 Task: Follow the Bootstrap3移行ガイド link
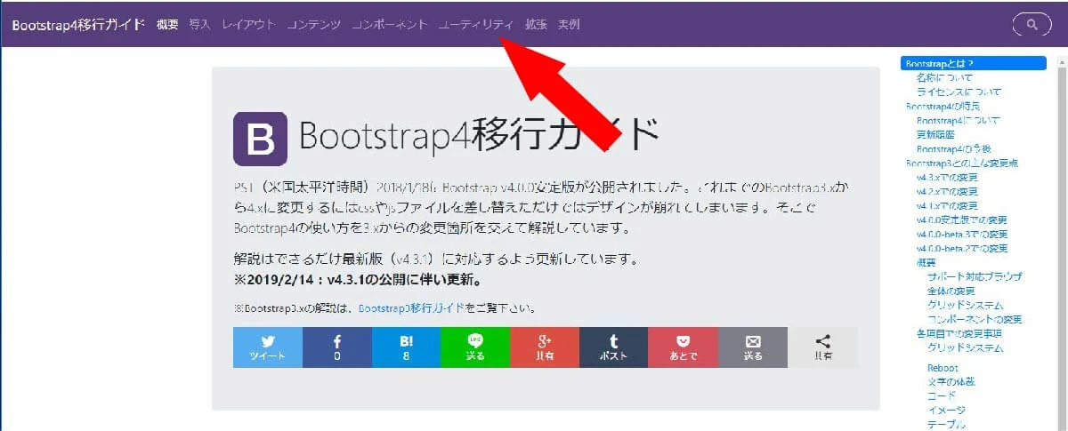(410, 308)
